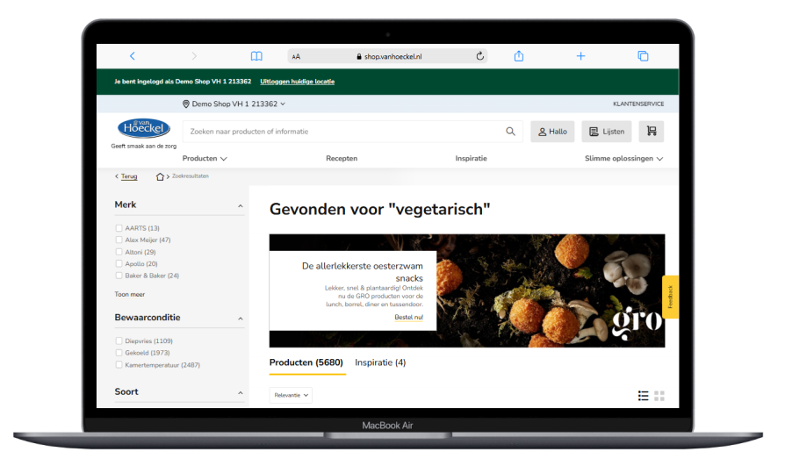This screenshot has height=466, width=785.
Task: Switch to the Inspiratie (4) tab
Action: tap(380, 362)
